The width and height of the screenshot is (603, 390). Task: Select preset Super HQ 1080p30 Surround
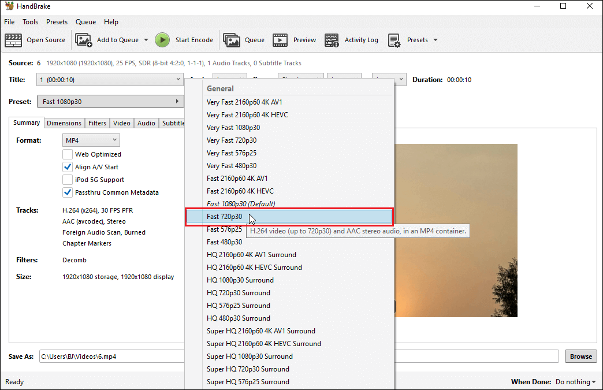289,356
